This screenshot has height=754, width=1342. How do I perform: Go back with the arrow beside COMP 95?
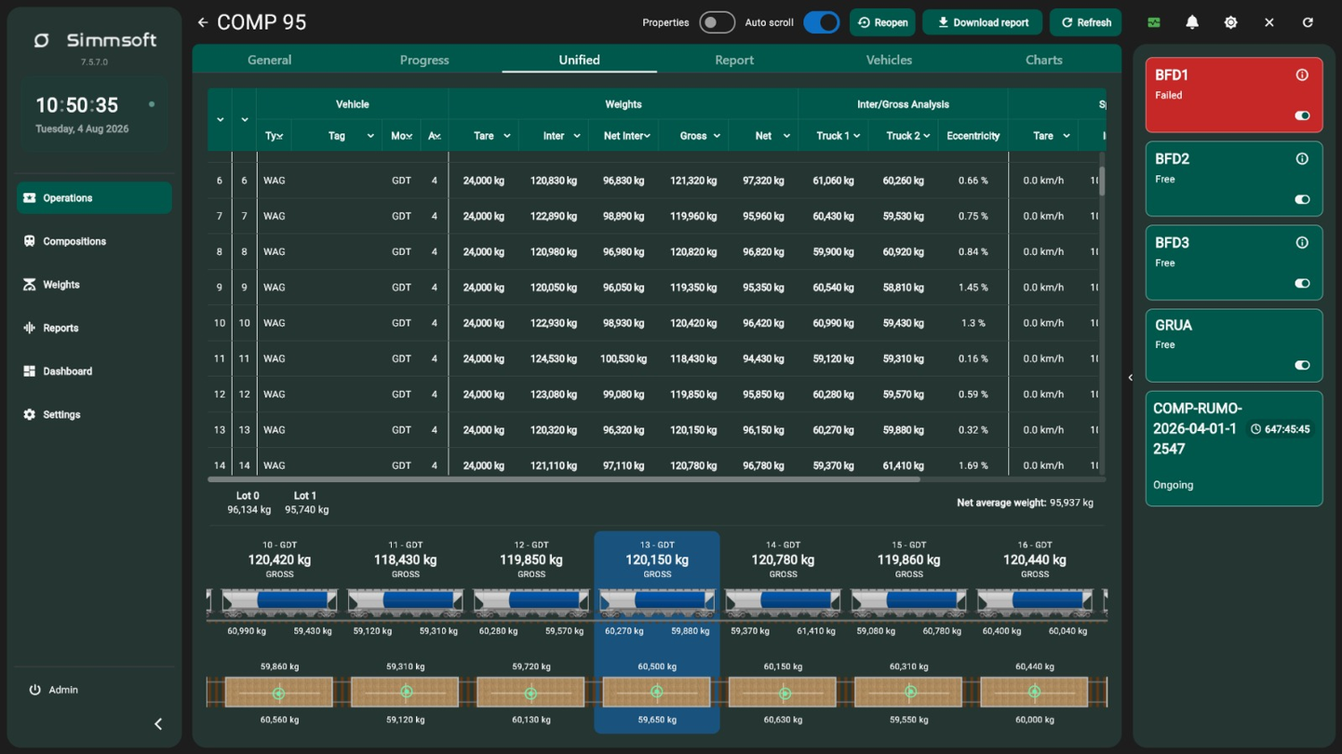[x=203, y=22]
